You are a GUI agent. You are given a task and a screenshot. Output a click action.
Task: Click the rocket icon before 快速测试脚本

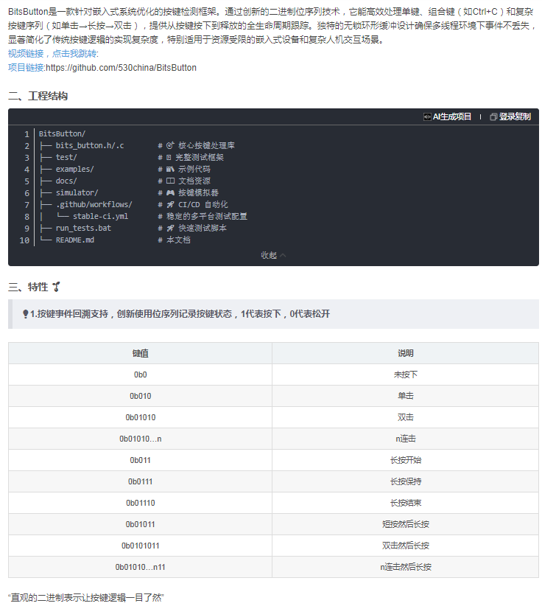[170, 228]
